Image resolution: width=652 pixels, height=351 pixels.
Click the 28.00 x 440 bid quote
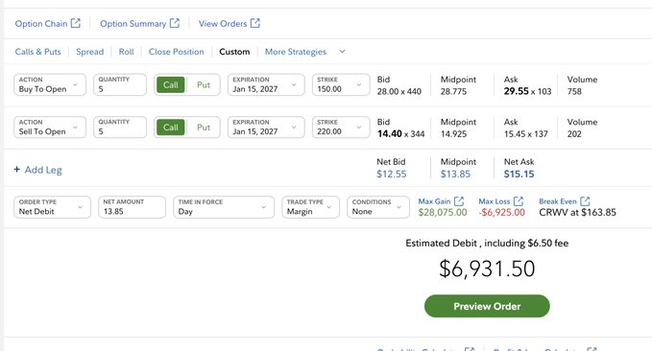tap(399, 91)
